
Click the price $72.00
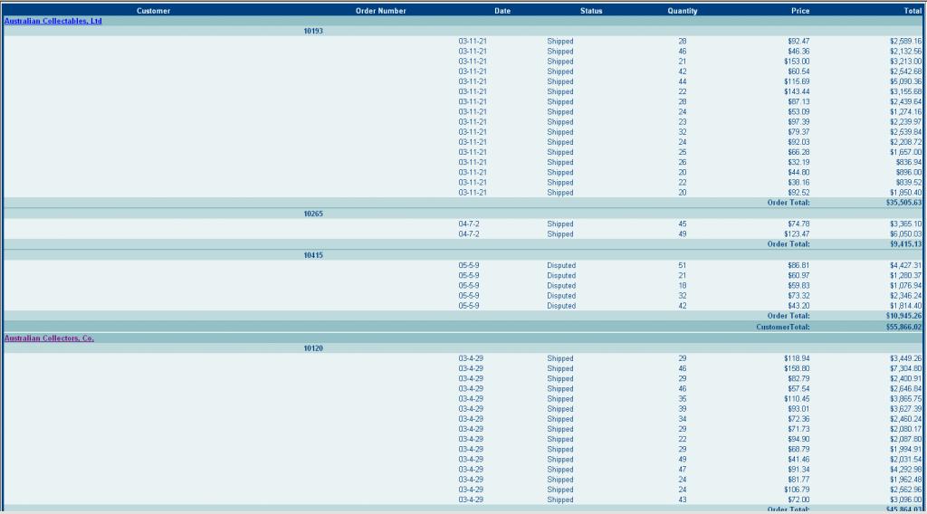pyautogui.click(x=798, y=500)
